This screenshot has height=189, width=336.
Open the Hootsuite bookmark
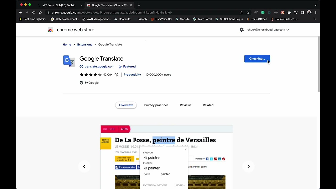(122, 19)
